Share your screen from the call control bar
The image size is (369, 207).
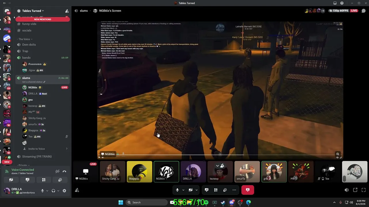(x=206, y=190)
